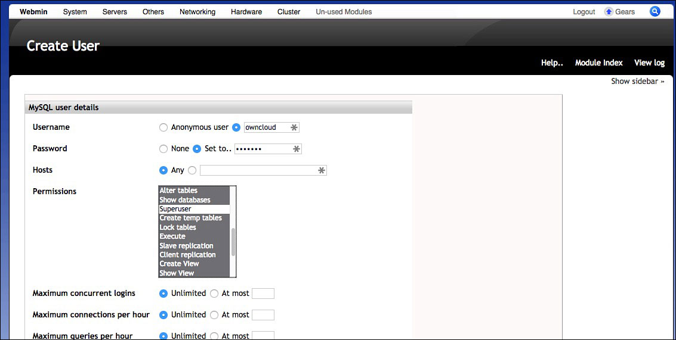The height and width of the screenshot is (340, 676).
Task: Select Show View permission
Action: pyautogui.click(x=194, y=273)
